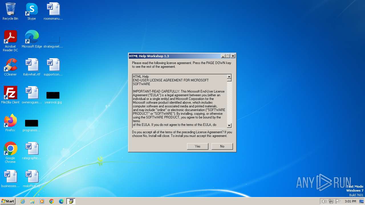Viewport: 365px width, 205px height.
Task: Select the Skype desktop shortcut
Action: 32,11
